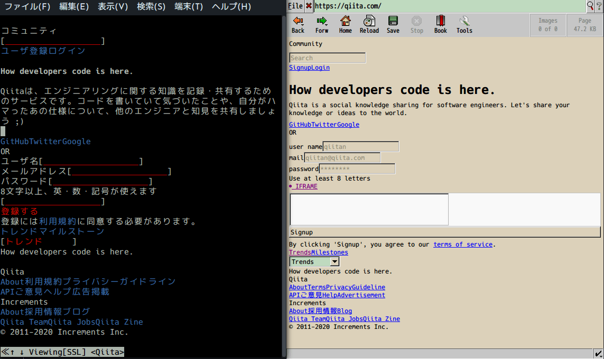Click the How developers code is here. heading in browser
Viewport: 604px width, 359px height.
click(x=392, y=90)
